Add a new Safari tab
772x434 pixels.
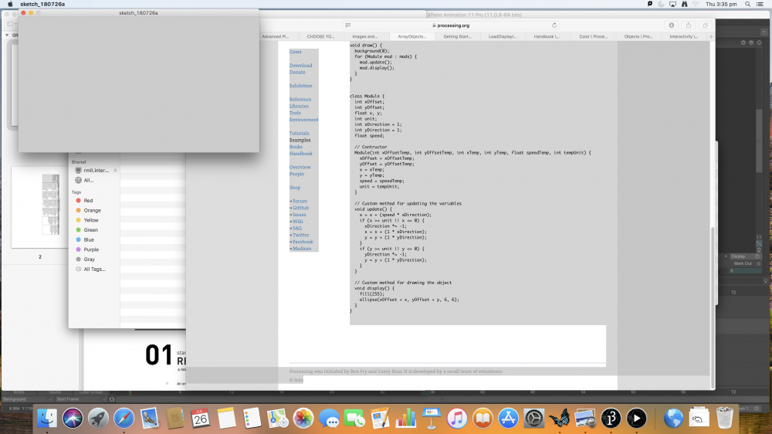point(711,36)
